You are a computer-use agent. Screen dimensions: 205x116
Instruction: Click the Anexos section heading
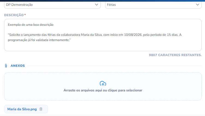[18, 66]
